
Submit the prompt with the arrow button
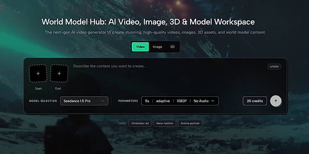pyautogui.click(x=276, y=101)
